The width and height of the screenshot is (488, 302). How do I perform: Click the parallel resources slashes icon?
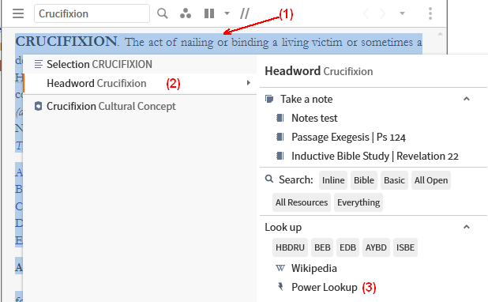point(245,13)
